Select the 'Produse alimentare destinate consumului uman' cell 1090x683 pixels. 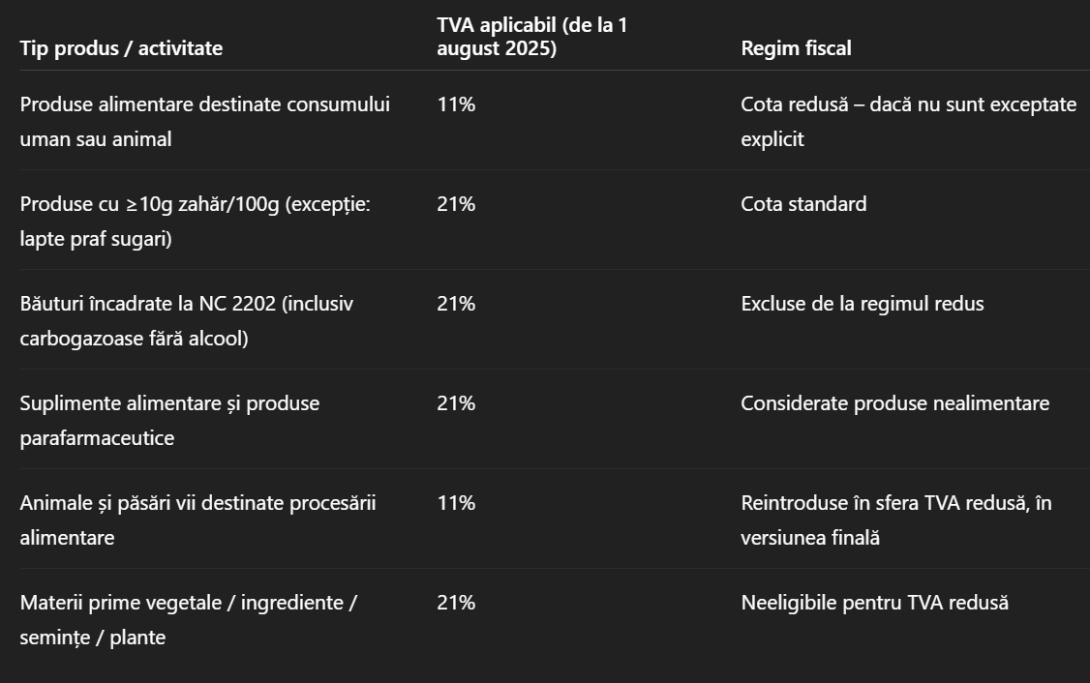205,122
